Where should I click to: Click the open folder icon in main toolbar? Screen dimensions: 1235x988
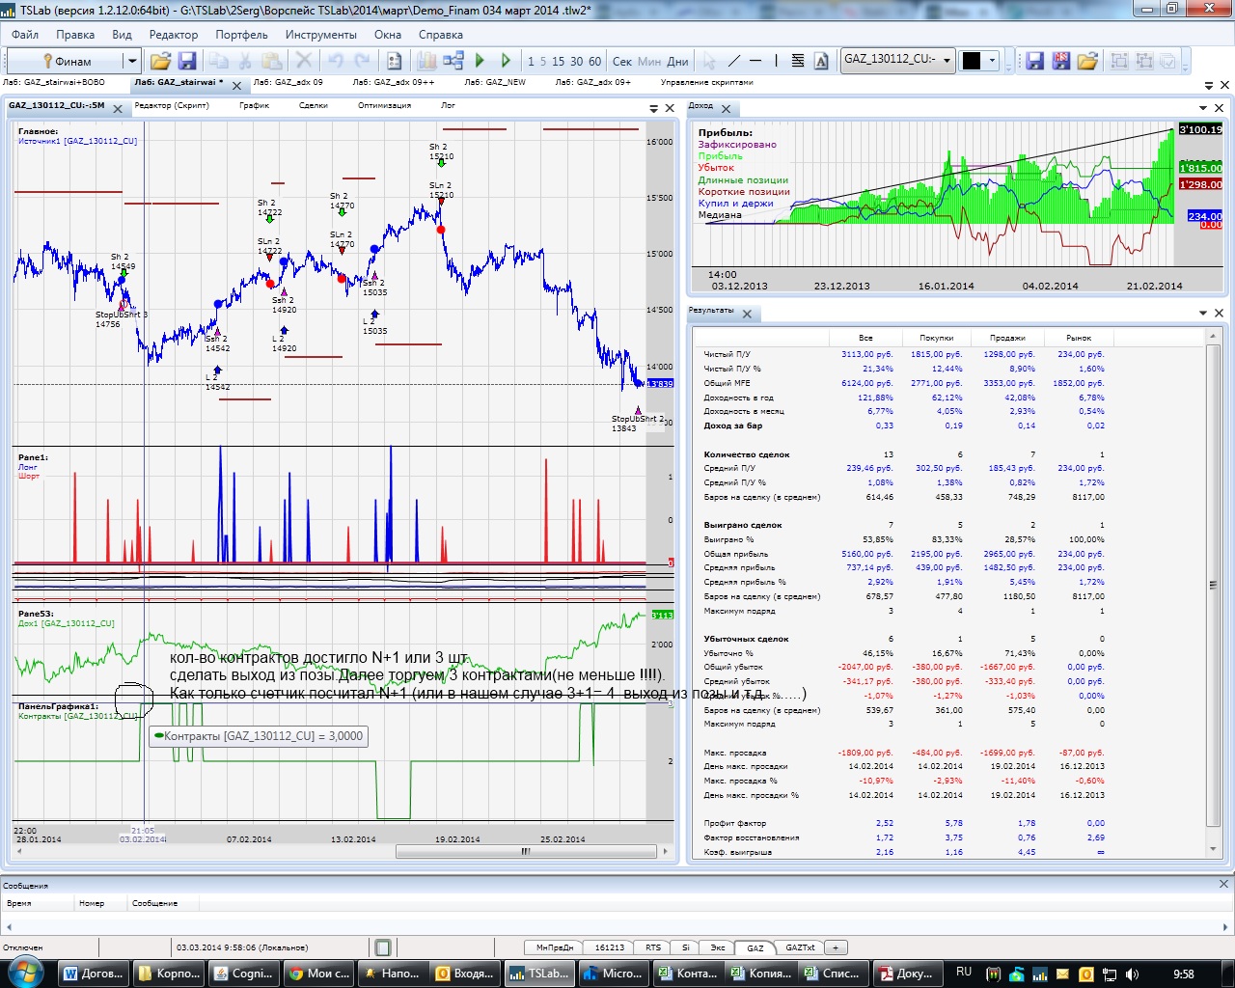160,61
